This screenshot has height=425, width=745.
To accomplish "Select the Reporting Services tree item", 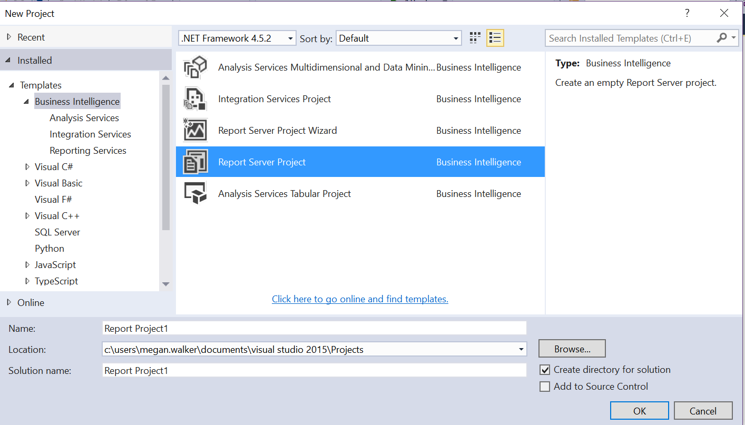I will click(88, 151).
